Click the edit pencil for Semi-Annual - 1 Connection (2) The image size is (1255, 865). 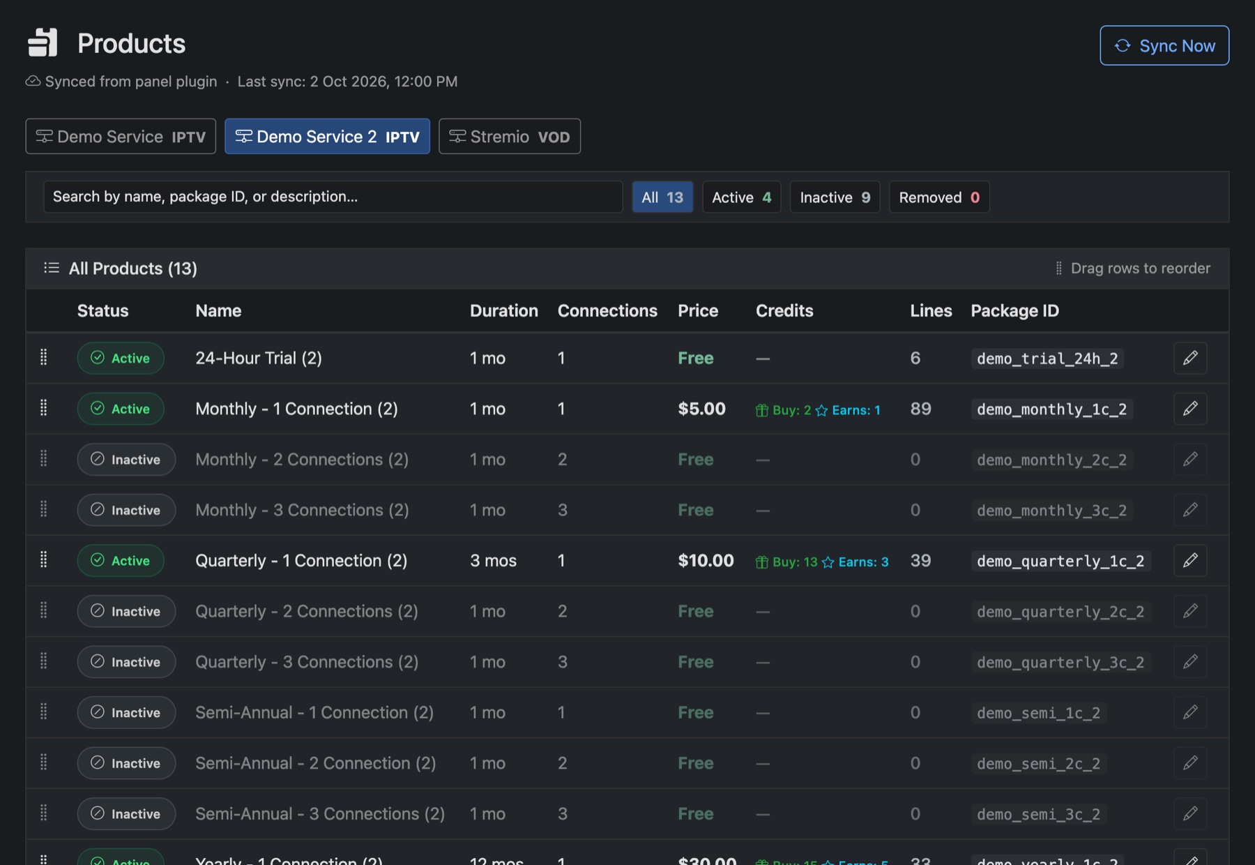[1190, 712]
